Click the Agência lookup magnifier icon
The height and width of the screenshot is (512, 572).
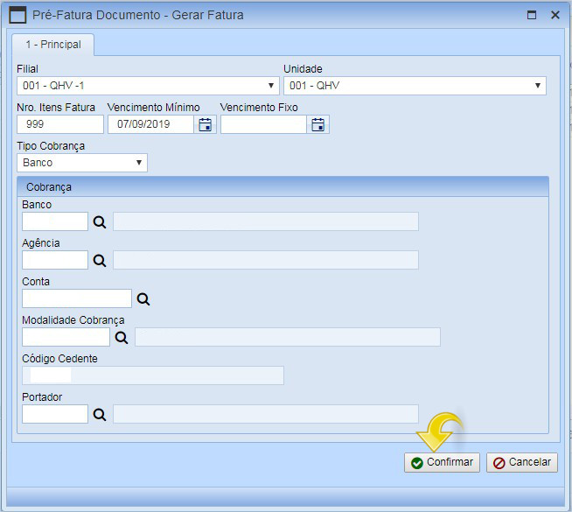100,261
